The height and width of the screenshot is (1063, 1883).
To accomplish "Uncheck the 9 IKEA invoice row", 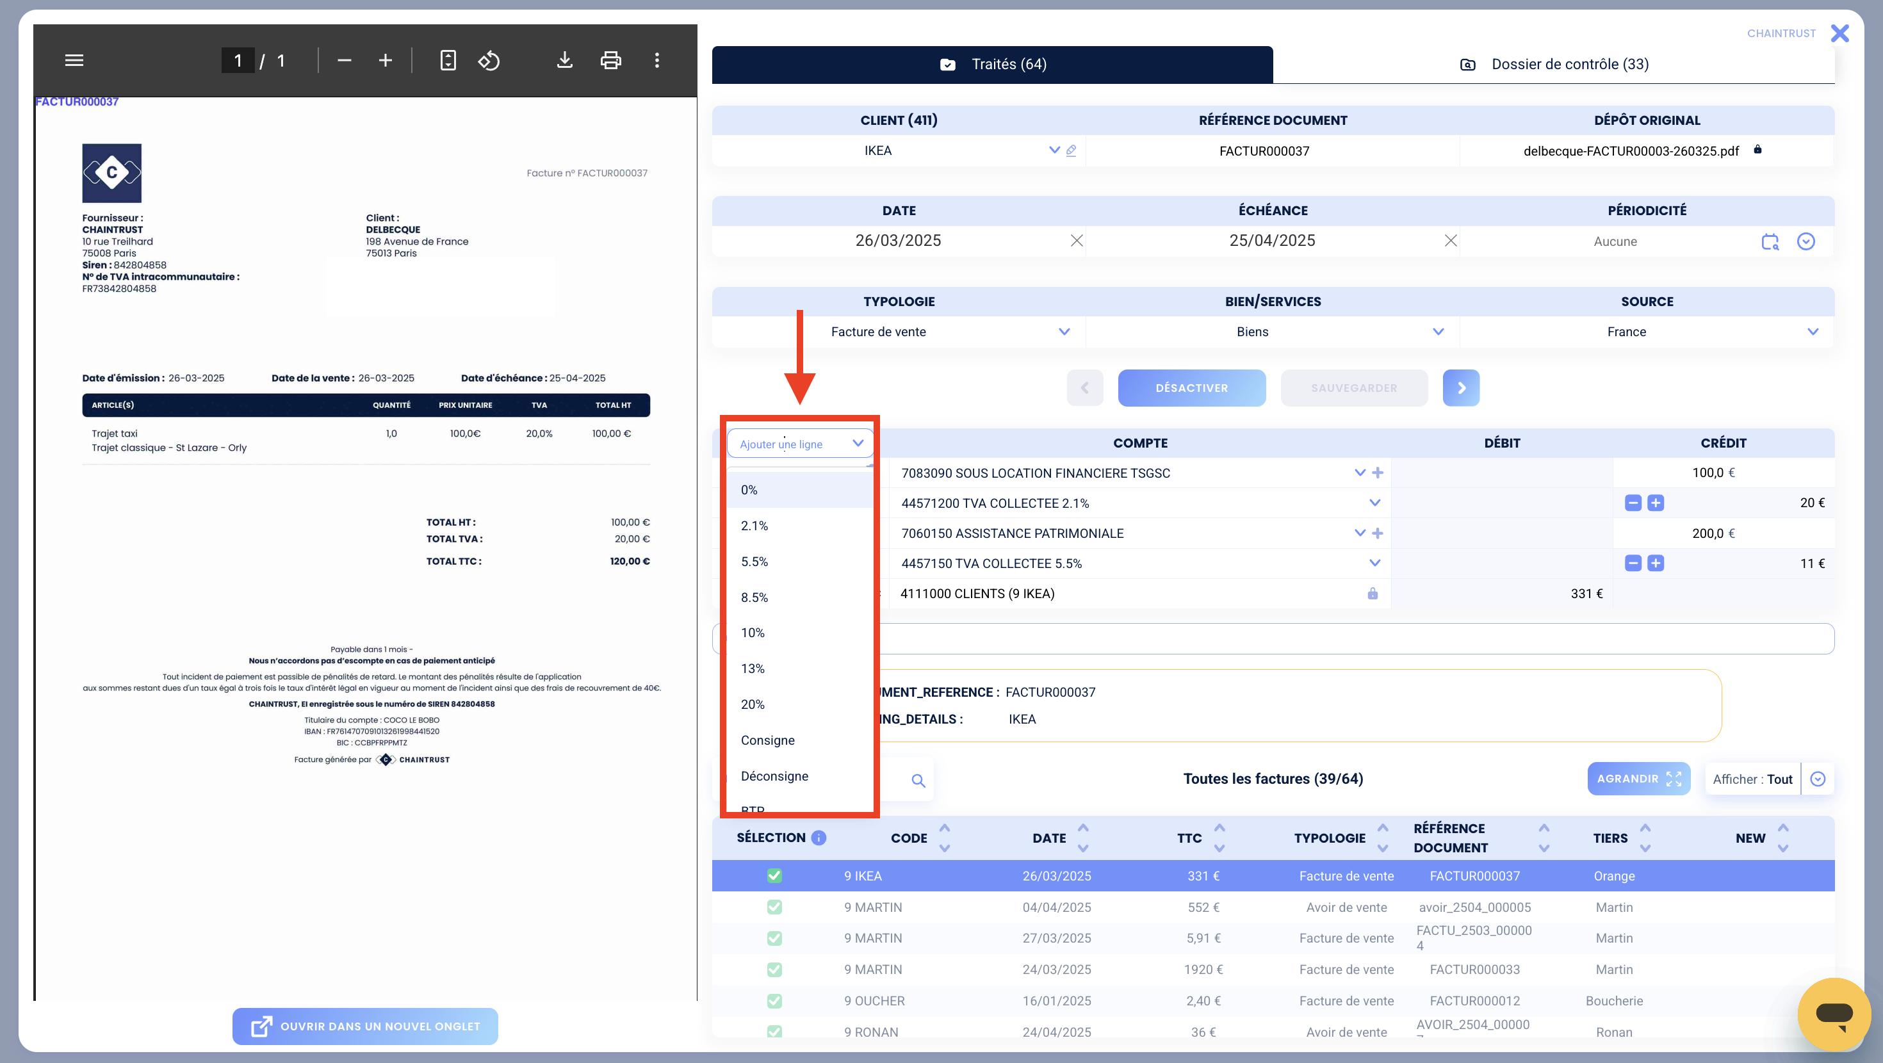I will coord(774,875).
